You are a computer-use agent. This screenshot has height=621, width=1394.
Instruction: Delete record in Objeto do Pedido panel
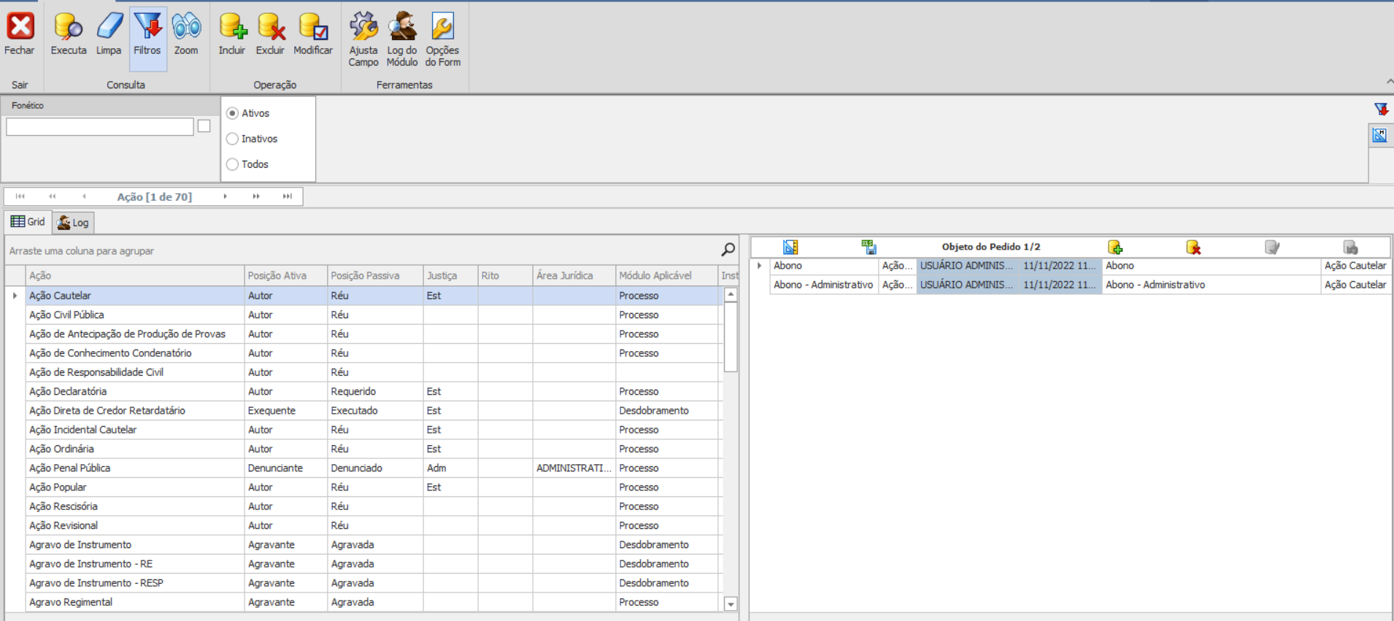point(1193,247)
